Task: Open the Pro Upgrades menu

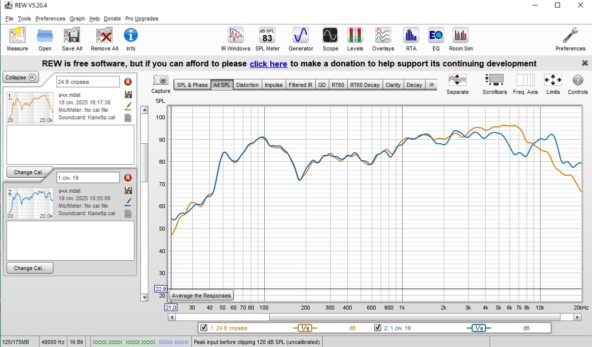Action: 141,18
